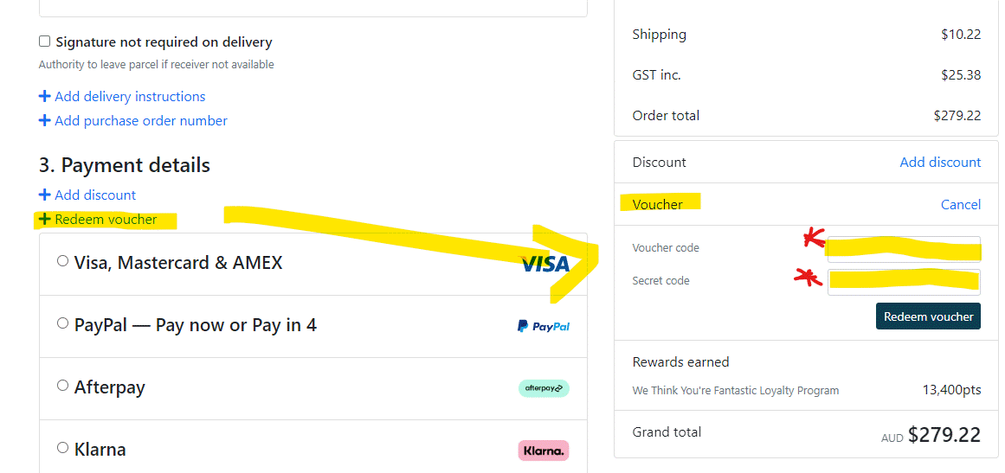
Task: Focus the Voucher code input field
Action: coord(904,248)
